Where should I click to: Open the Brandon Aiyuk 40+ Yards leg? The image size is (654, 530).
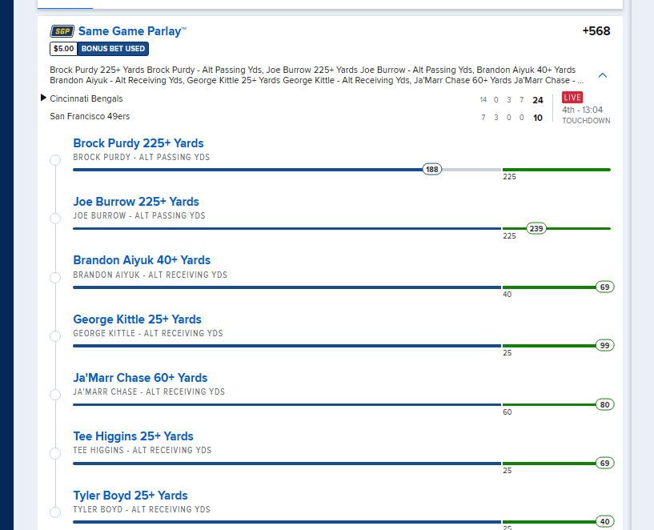click(142, 260)
